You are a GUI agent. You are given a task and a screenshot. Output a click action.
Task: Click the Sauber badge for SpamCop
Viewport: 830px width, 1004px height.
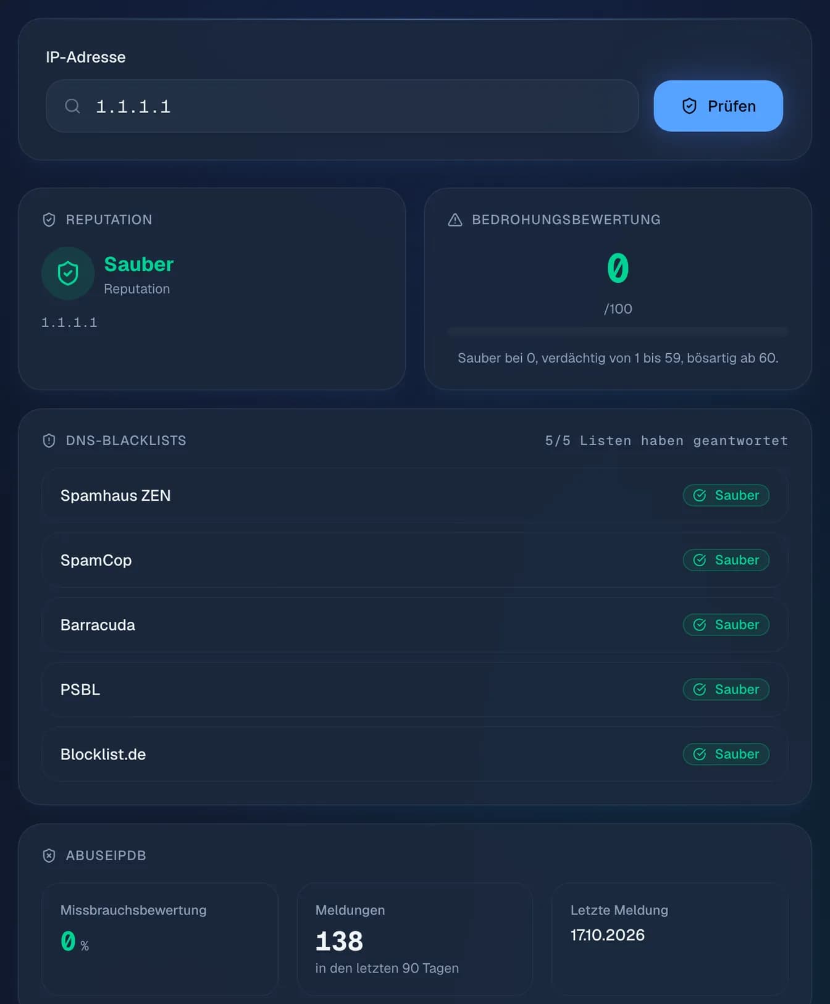[726, 560]
